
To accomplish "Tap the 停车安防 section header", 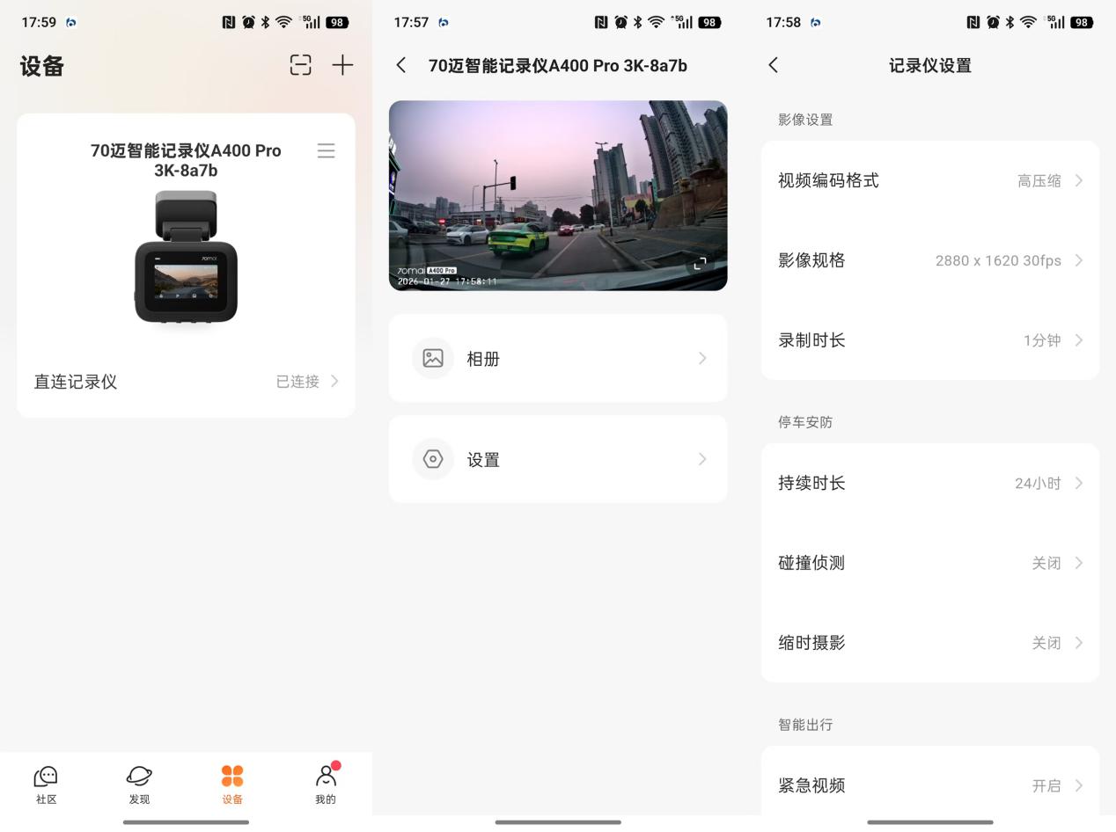I will tap(805, 422).
